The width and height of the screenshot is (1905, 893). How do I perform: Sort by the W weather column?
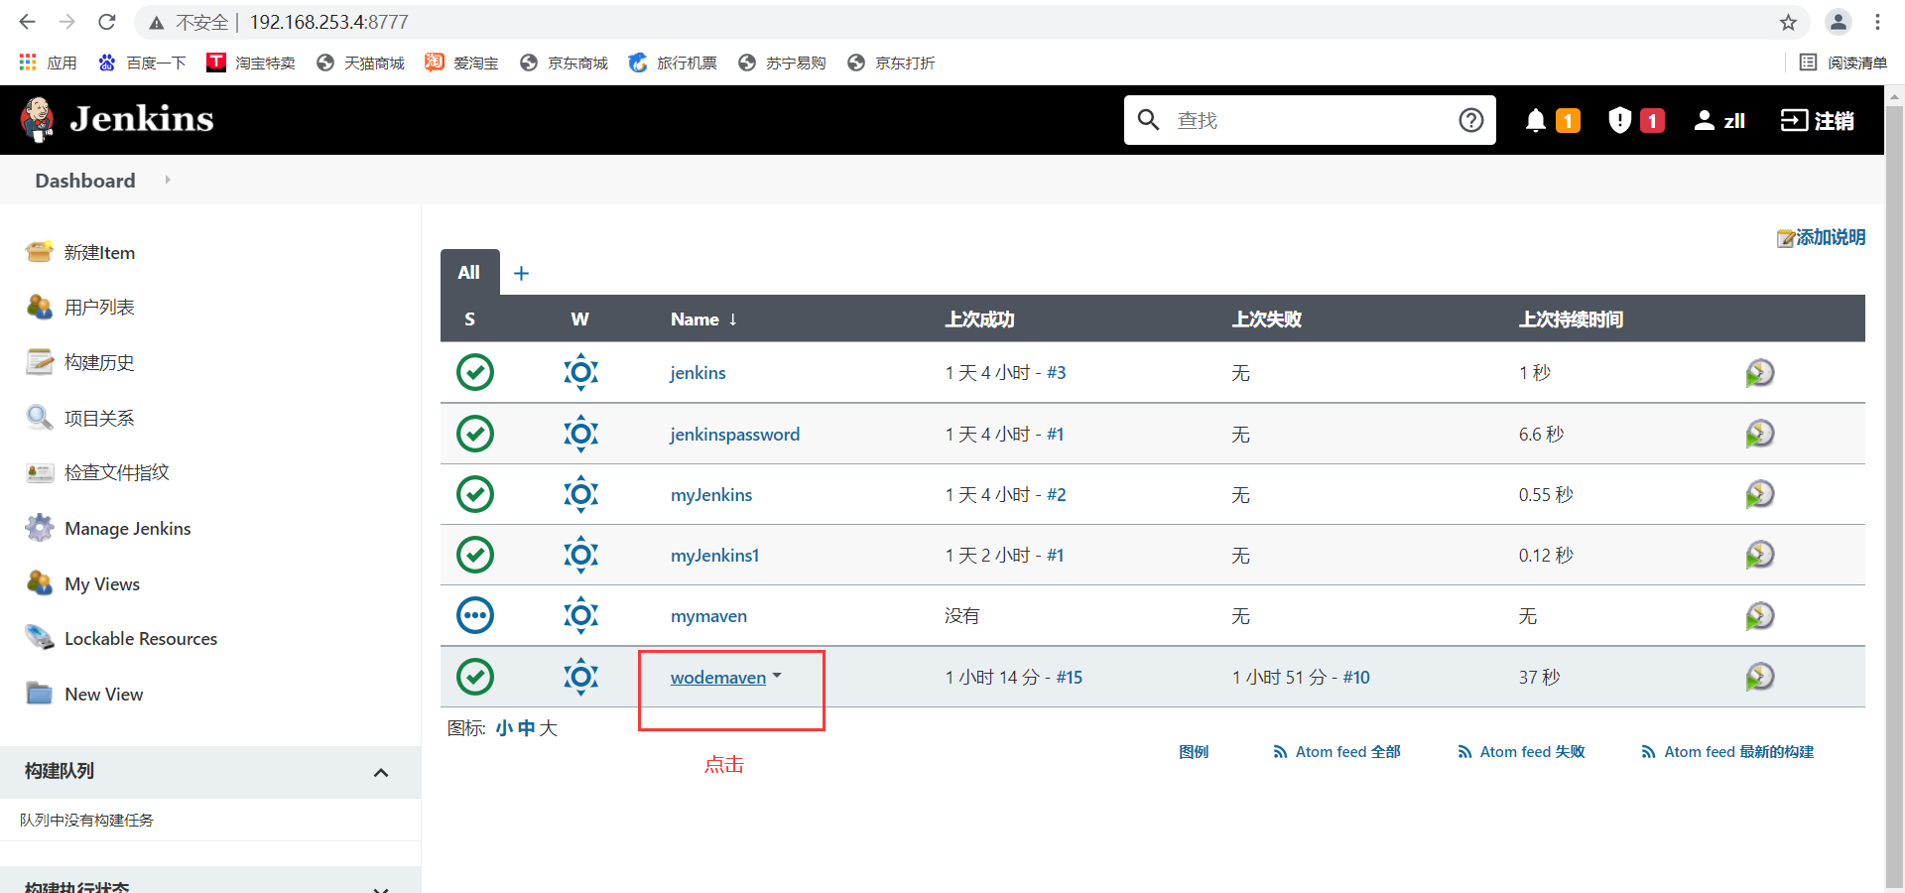580,319
